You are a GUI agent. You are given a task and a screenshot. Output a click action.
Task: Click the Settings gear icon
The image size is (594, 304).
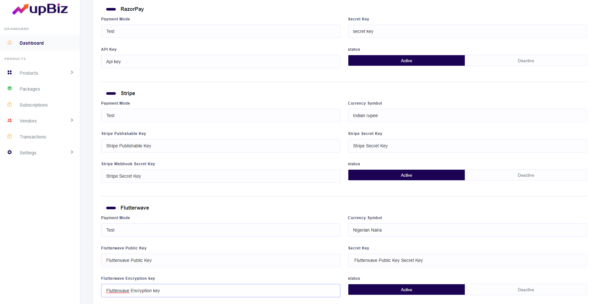10,152
